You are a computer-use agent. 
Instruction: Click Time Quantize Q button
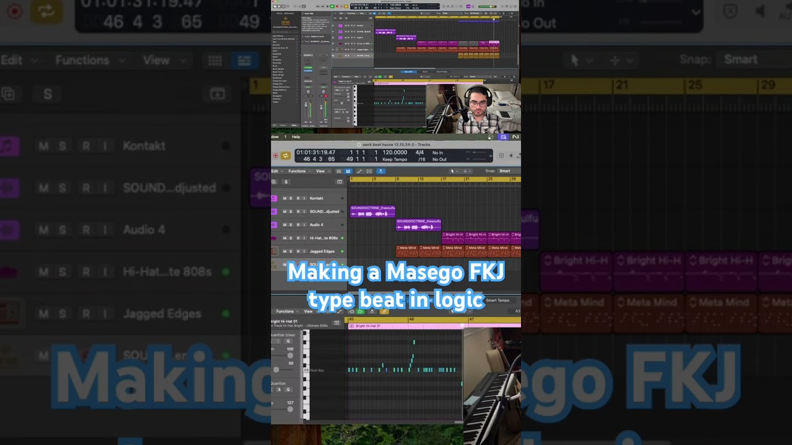288,341
